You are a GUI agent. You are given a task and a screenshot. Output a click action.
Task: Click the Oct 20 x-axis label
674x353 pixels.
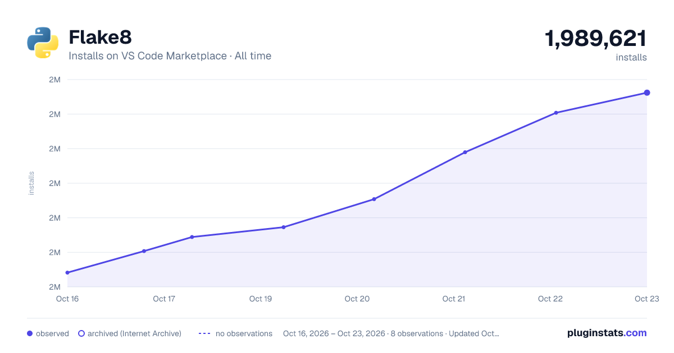click(x=357, y=299)
